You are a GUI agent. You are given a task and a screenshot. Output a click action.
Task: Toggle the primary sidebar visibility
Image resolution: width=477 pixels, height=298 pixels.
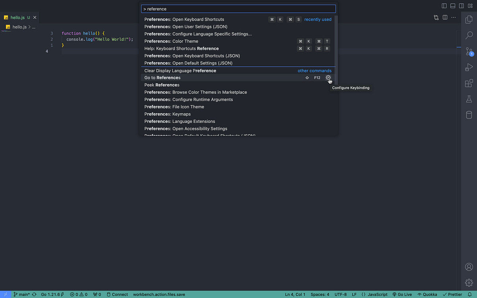(x=443, y=6)
